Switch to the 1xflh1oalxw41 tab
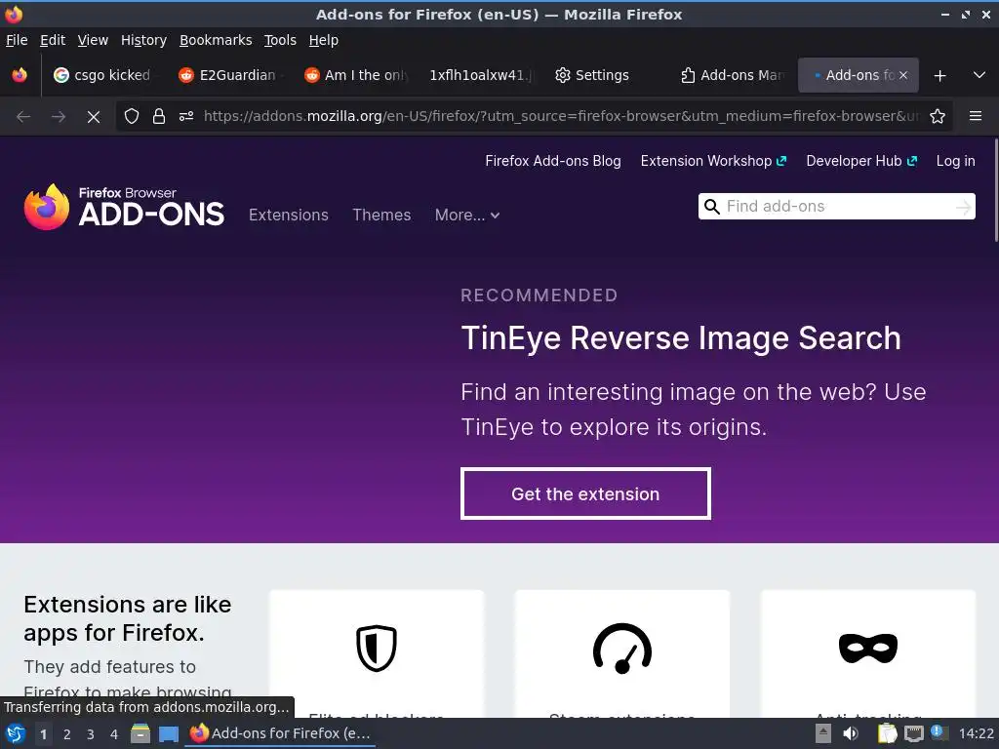This screenshot has height=749, width=999. click(479, 75)
